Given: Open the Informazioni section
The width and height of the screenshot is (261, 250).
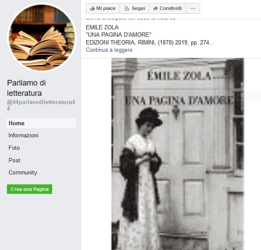Looking at the screenshot, I should [23, 135].
